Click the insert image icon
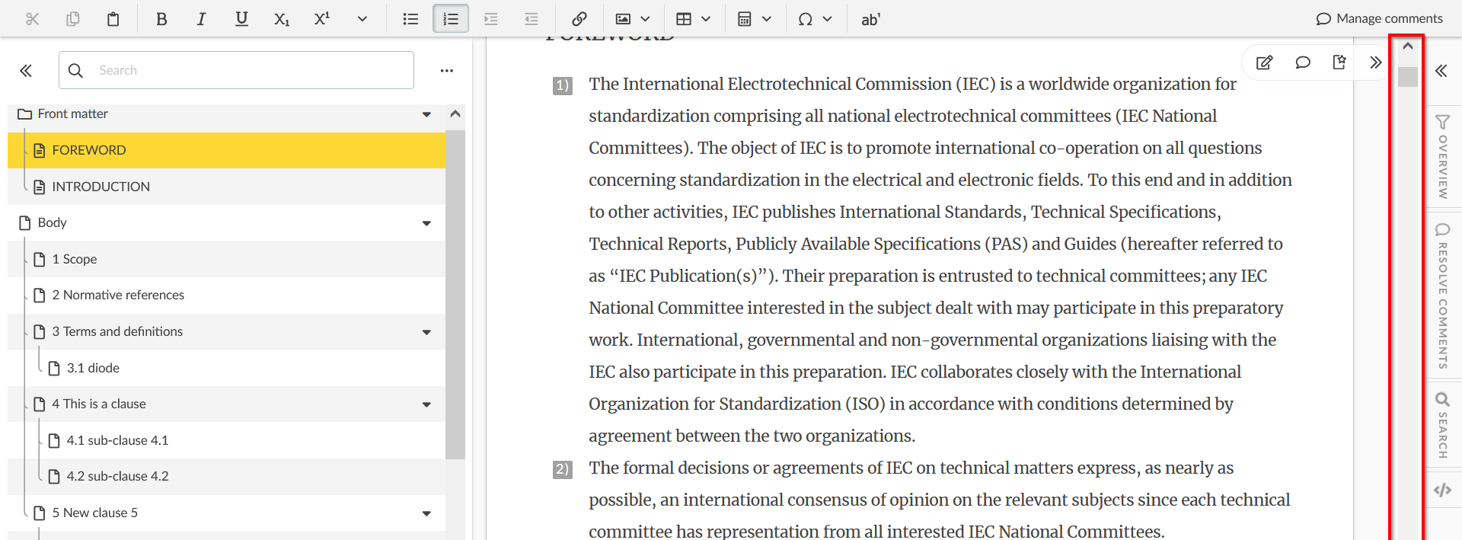The width and height of the screenshot is (1462, 540). point(623,19)
